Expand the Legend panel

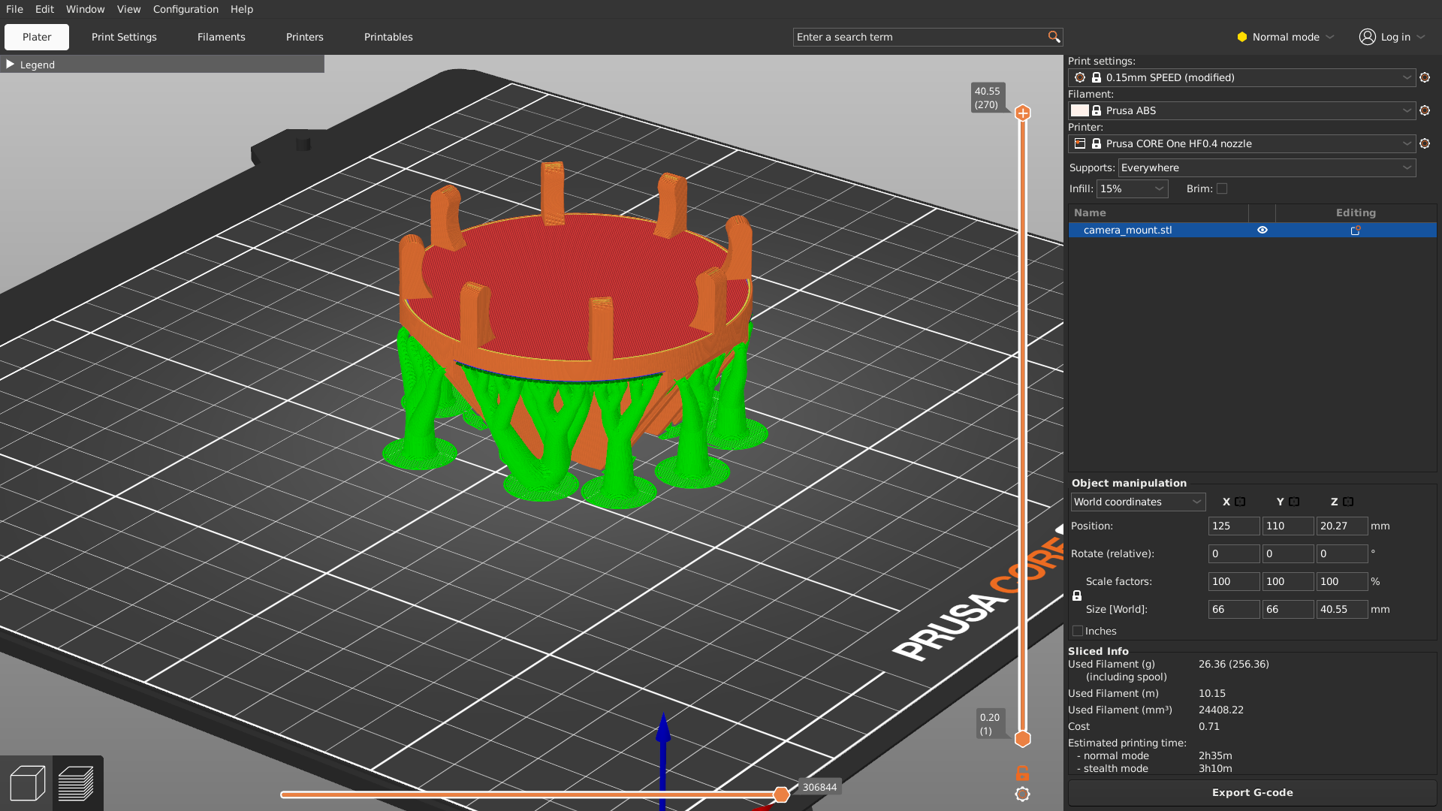pos(11,65)
